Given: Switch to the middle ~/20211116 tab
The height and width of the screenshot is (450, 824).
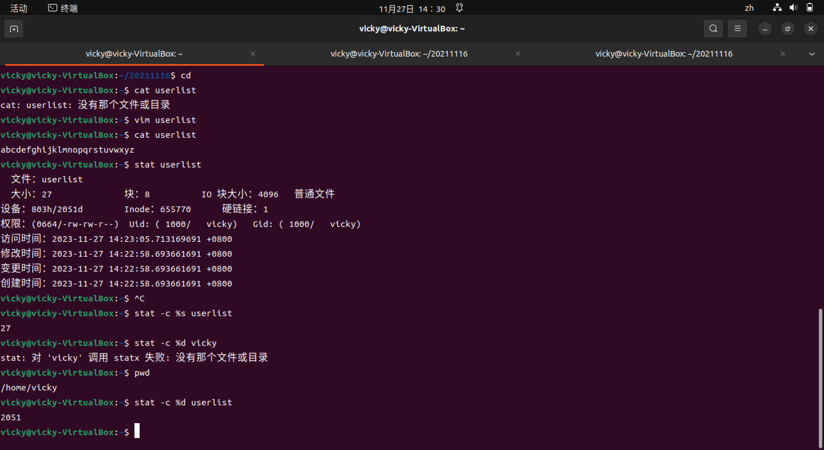Looking at the screenshot, I should click(x=399, y=54).
